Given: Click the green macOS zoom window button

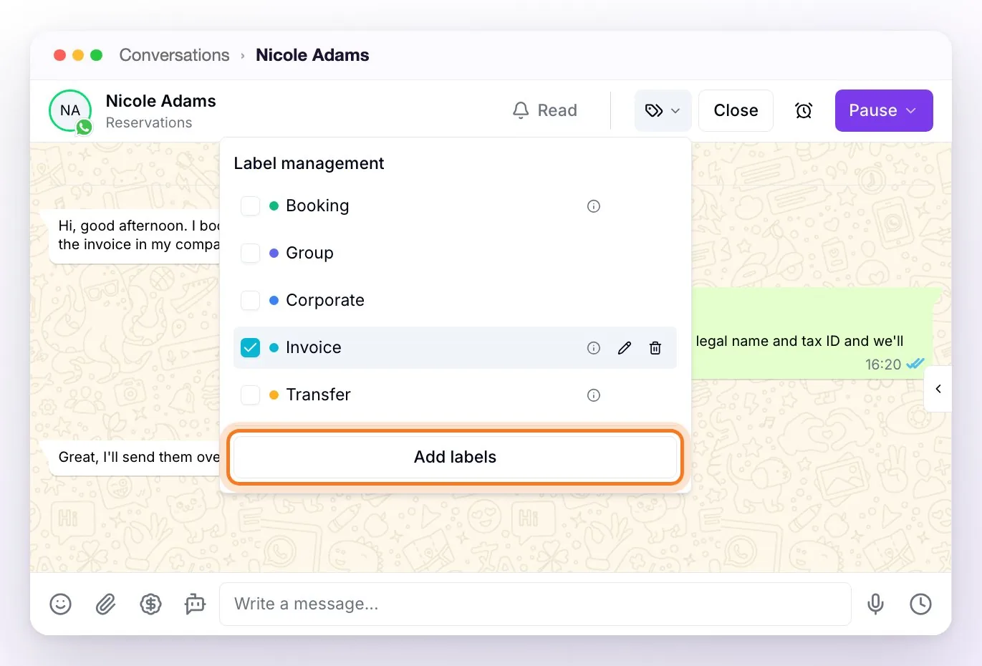Looking at the screenshot, I should (x=97, y=55).
